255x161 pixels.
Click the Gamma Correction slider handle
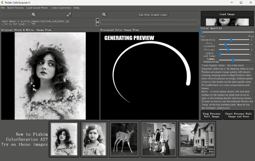pyautogui.click(x=233, y=60)
